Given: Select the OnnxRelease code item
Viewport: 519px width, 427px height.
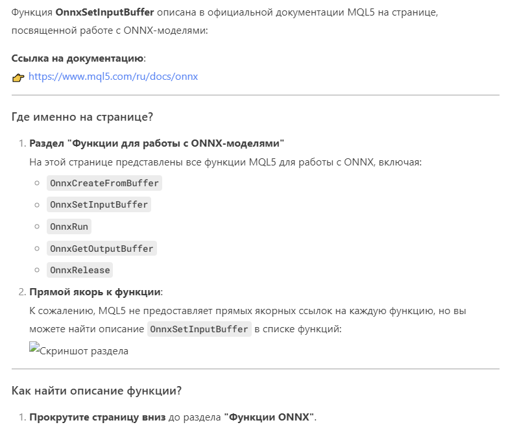Looking at the screenshot, I should tap(80, 270).
